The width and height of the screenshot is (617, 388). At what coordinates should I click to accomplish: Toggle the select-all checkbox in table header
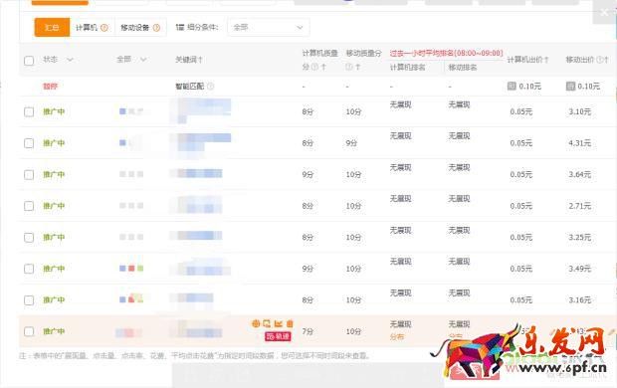29,61
